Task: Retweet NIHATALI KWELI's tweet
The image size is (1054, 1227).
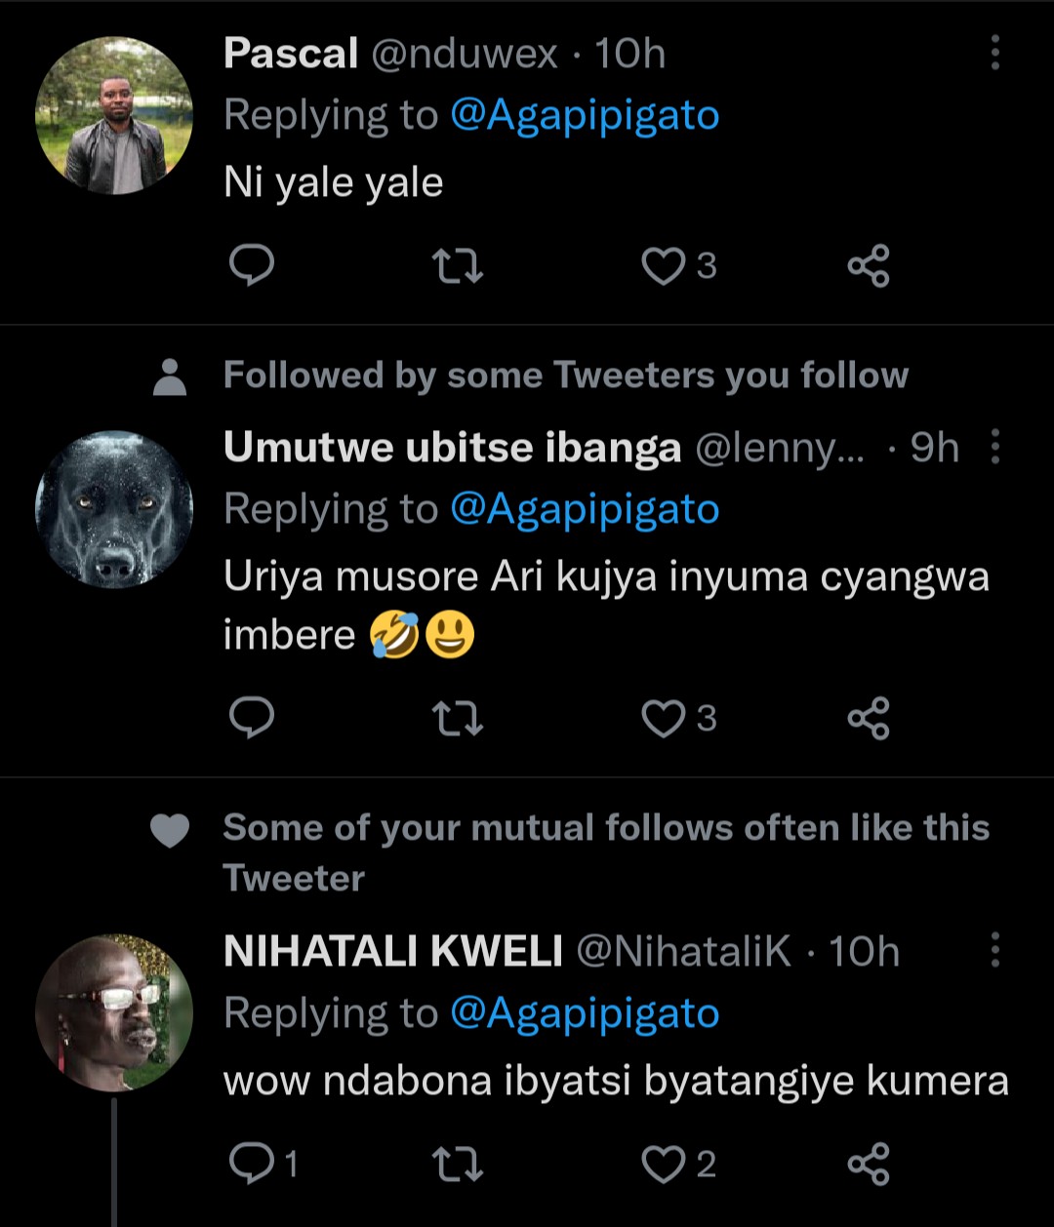Action: (x=457, y=1163)
